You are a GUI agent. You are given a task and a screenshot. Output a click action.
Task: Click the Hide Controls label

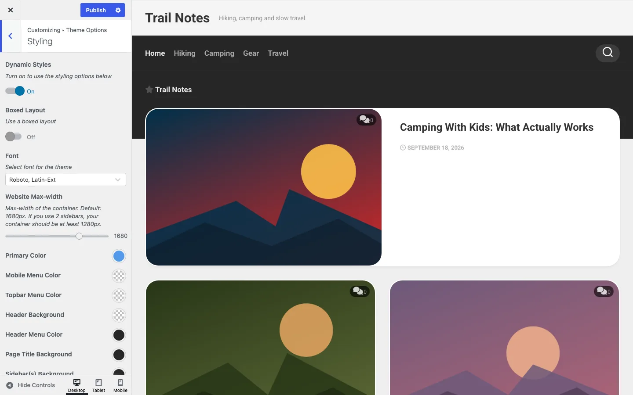point(36,385)
